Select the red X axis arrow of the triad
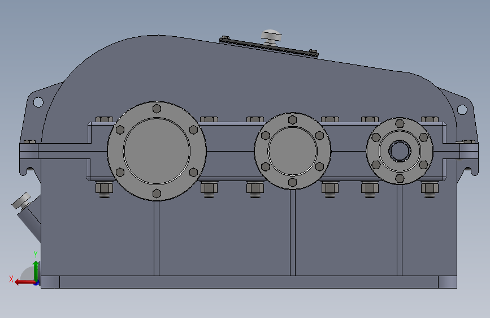This screenshot has height=318, width=490. (24, 282)
